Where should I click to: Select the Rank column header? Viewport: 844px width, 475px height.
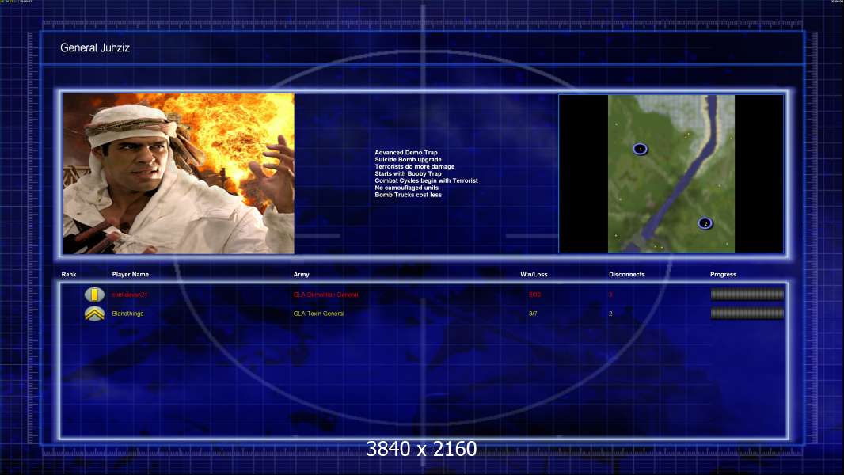pyautogui.click(x=69, y=275)
